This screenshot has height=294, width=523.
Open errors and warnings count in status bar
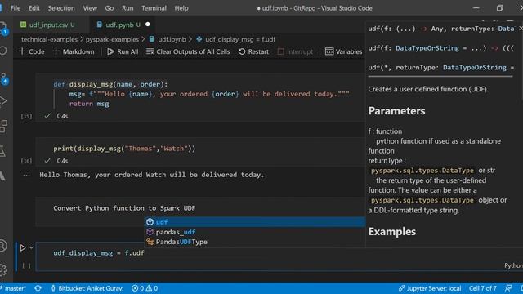coord(145,288)
